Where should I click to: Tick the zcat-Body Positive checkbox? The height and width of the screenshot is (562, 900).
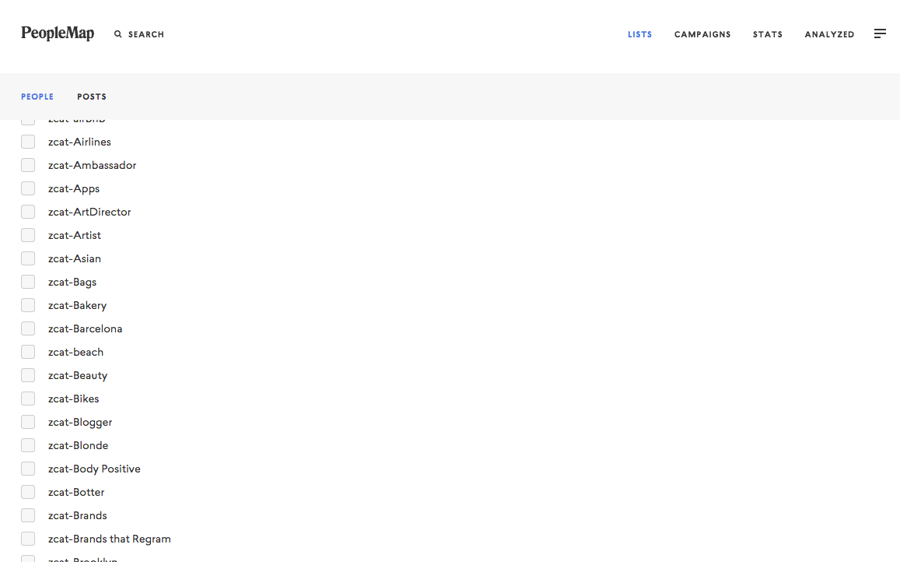28,469
